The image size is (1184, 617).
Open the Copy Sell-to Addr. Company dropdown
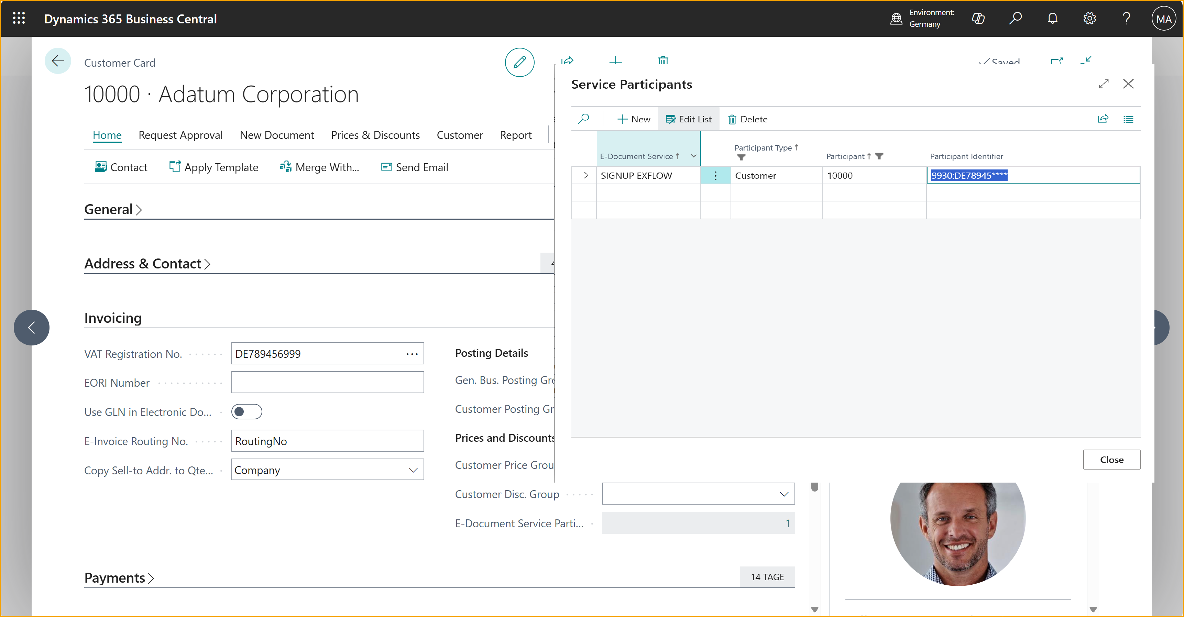[x=413, y=470]
